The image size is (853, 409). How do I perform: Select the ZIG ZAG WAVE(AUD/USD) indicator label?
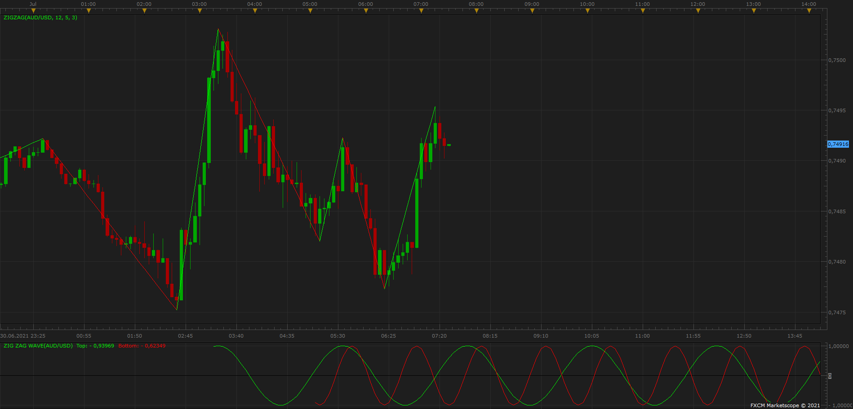[38, 346]
